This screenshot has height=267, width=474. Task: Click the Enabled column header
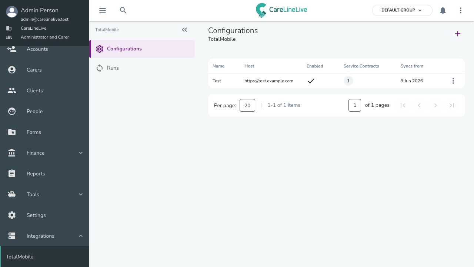click(315, 66)
